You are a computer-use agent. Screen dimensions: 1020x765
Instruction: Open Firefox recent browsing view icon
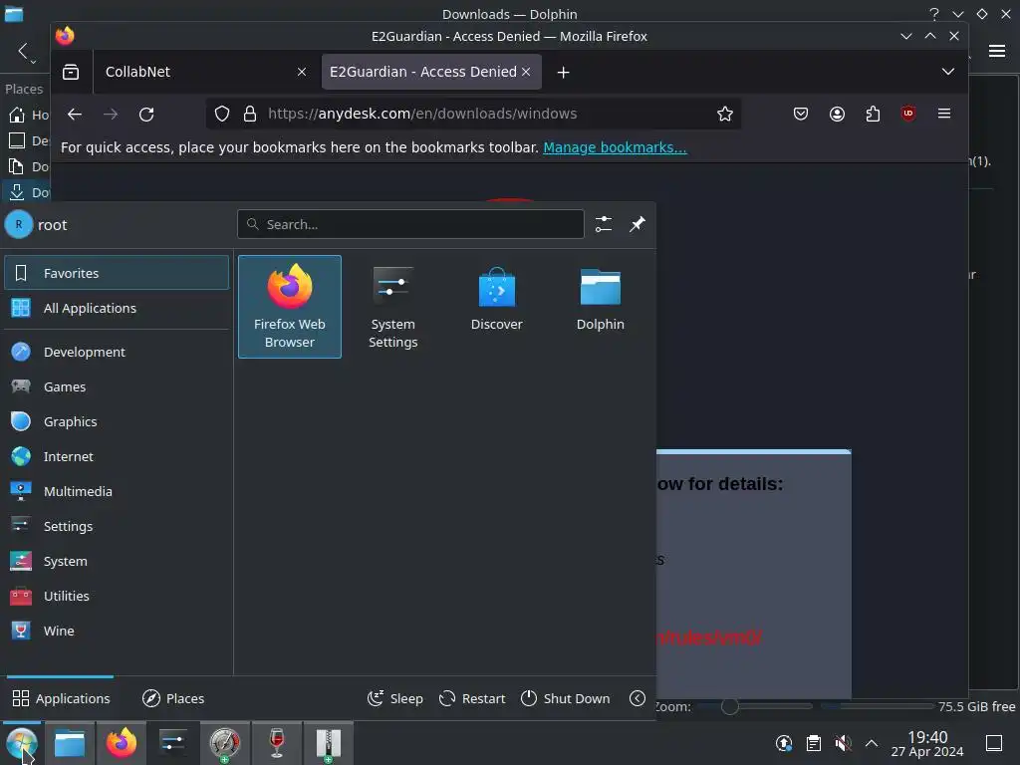tap(71, 72)
